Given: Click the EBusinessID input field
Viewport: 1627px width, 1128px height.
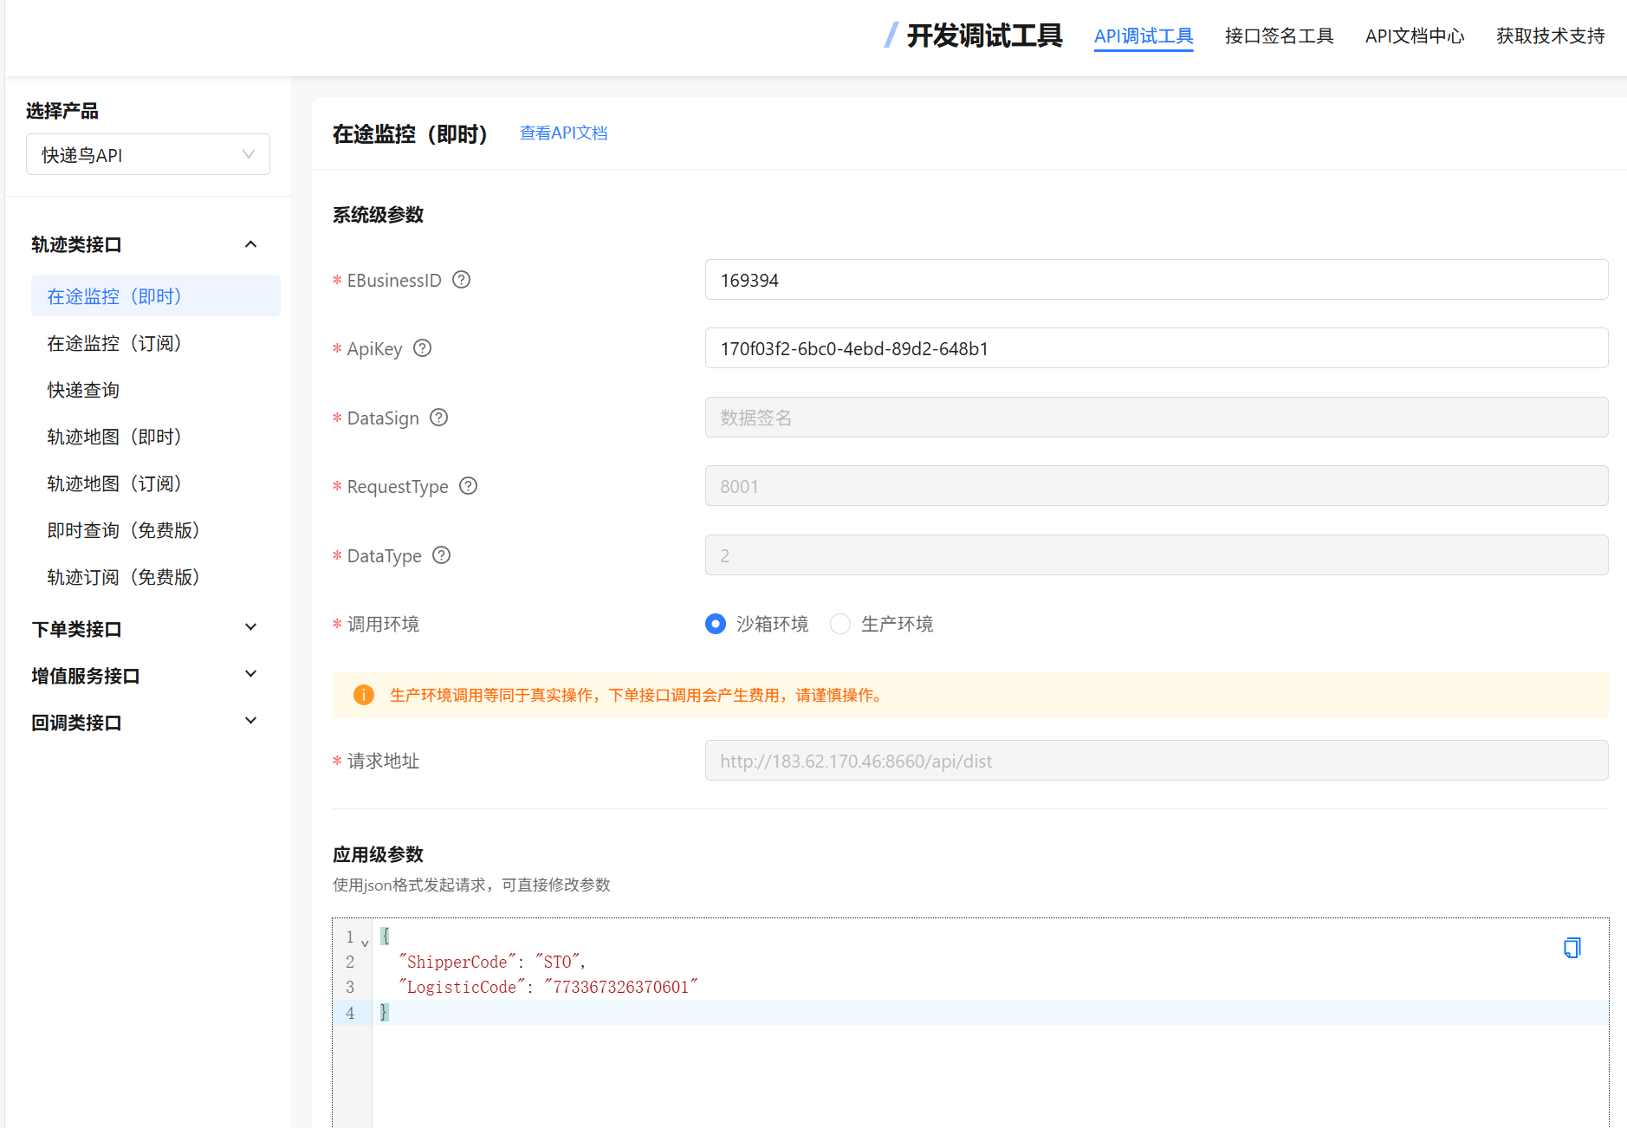Looking at the screenshot, I should [1156, 280].
